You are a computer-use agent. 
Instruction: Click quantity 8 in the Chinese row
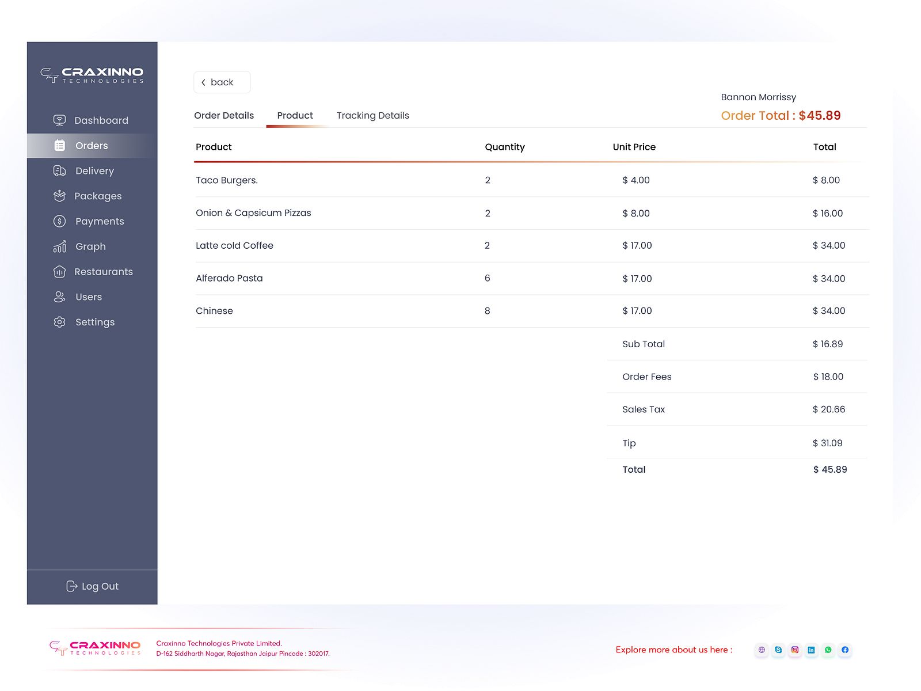(488, 311)
